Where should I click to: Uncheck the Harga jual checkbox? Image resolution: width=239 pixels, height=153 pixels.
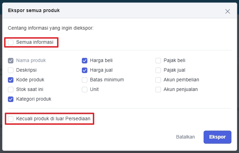85,70
